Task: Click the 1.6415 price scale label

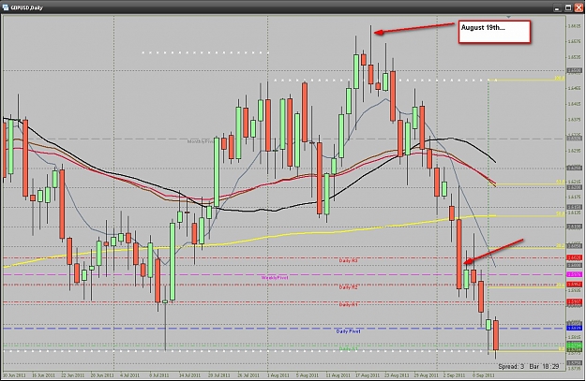Action: point(574,104)
